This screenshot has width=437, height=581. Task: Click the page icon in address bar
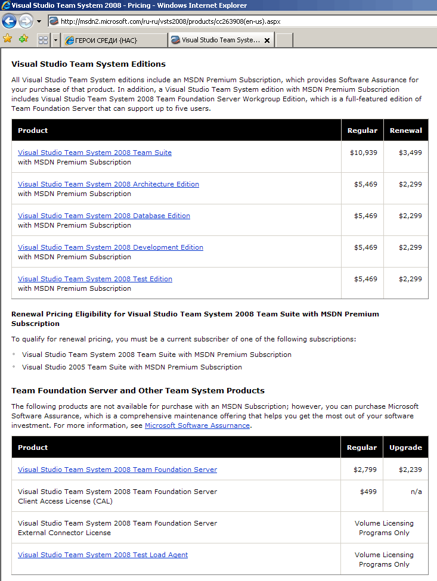point(54,21)
